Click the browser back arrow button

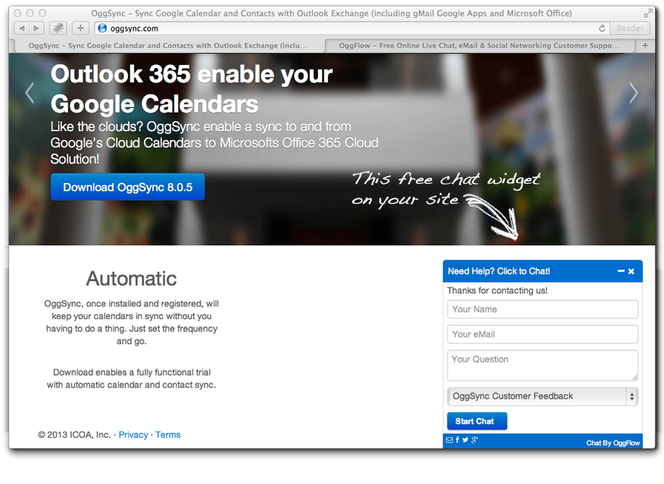point(22,29)
